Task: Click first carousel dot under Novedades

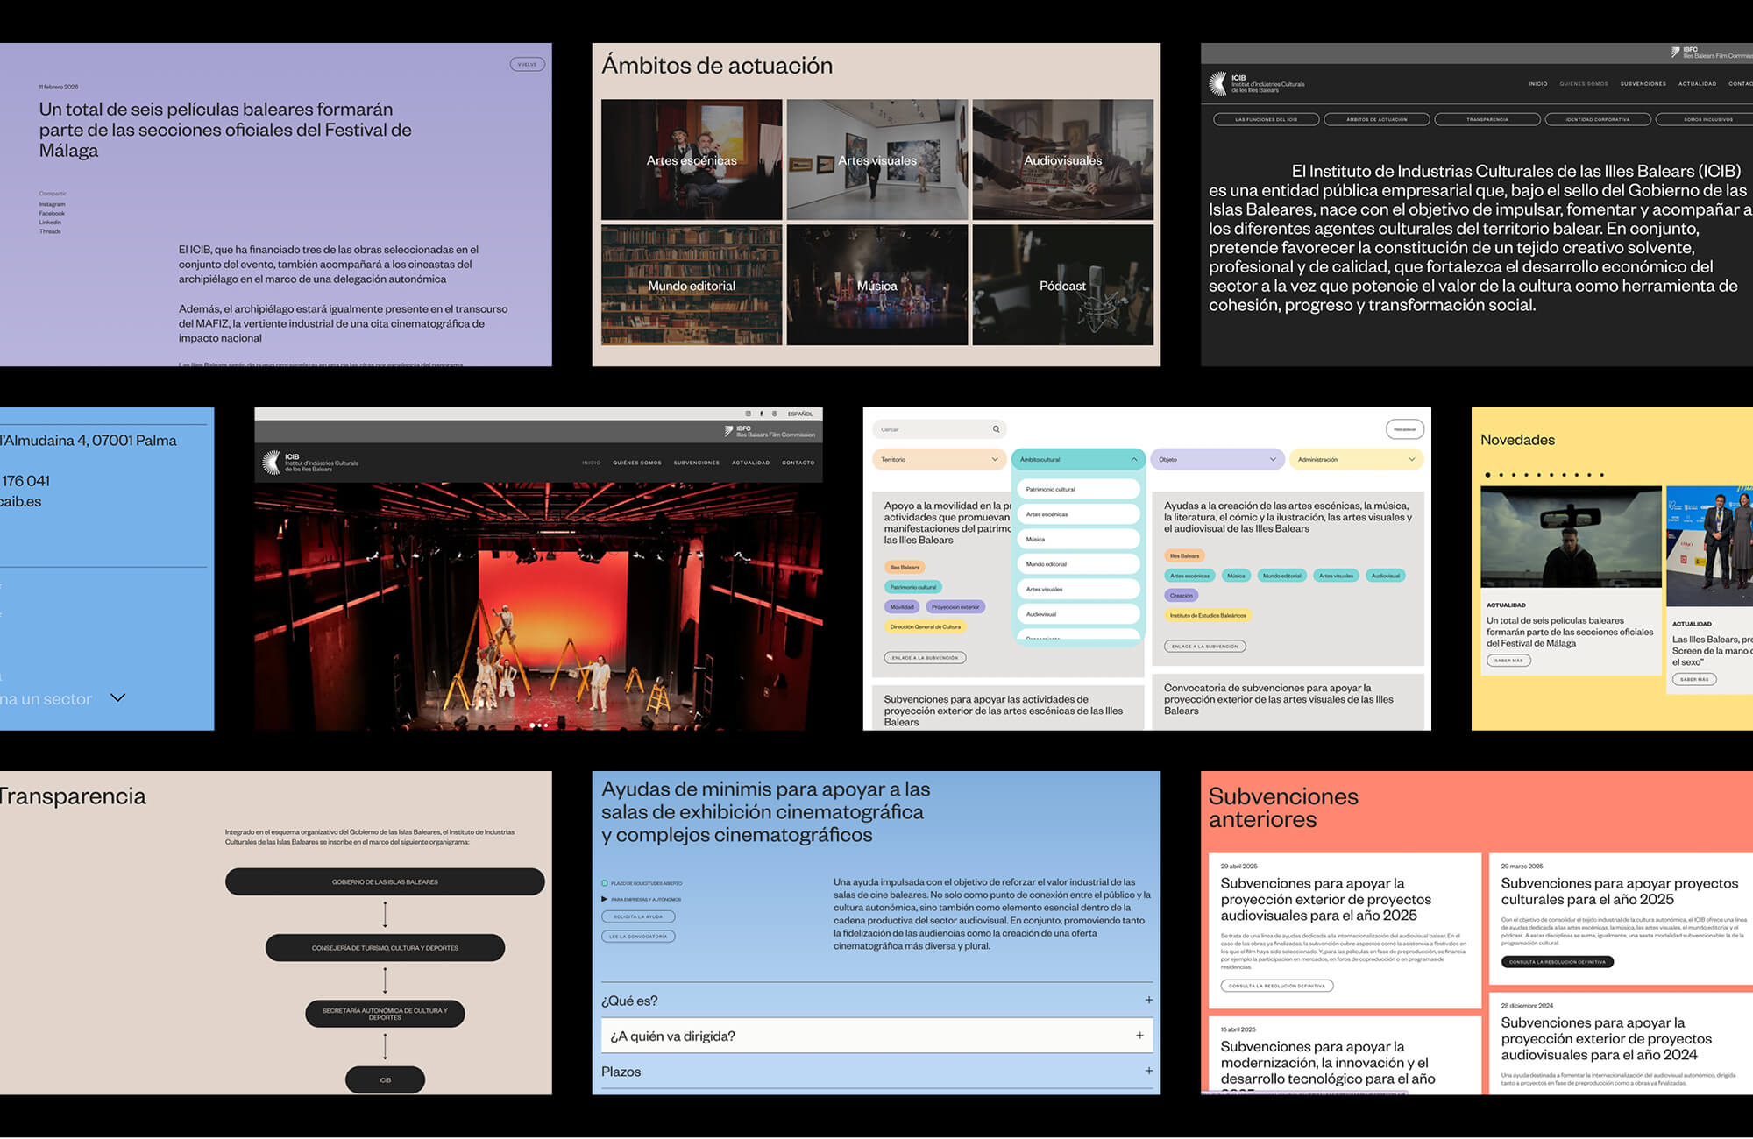Action: click(1487, 475)
